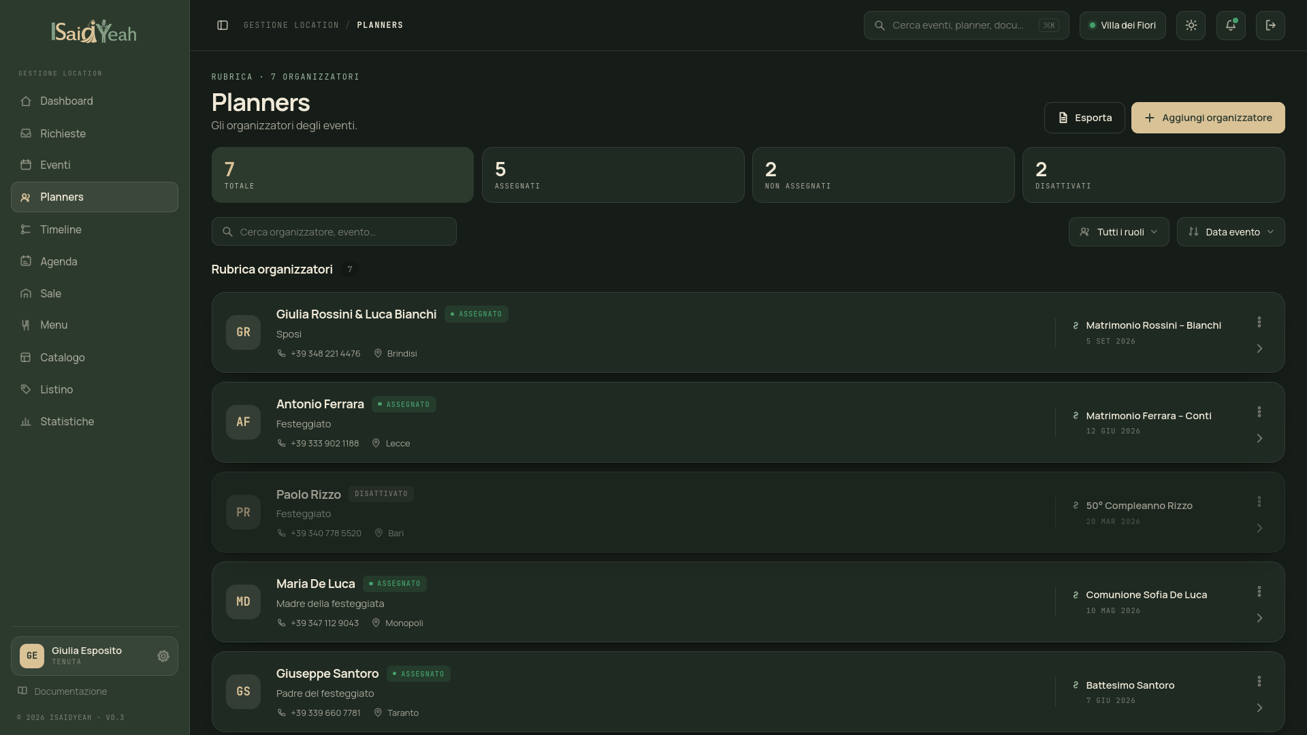Filter by 5 Assegnati card
Viewport: 1307px width, 735px height.
pos(613,175)
